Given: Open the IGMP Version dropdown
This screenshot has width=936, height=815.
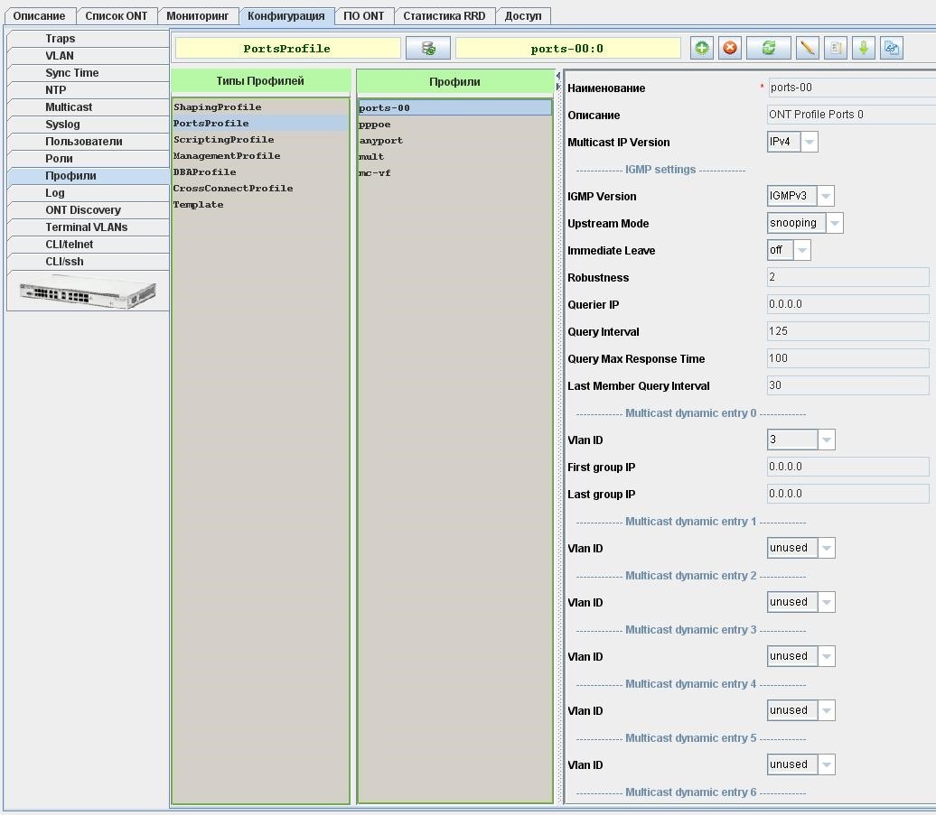Looking at the screenshot, I should click(x=825, y=196).
